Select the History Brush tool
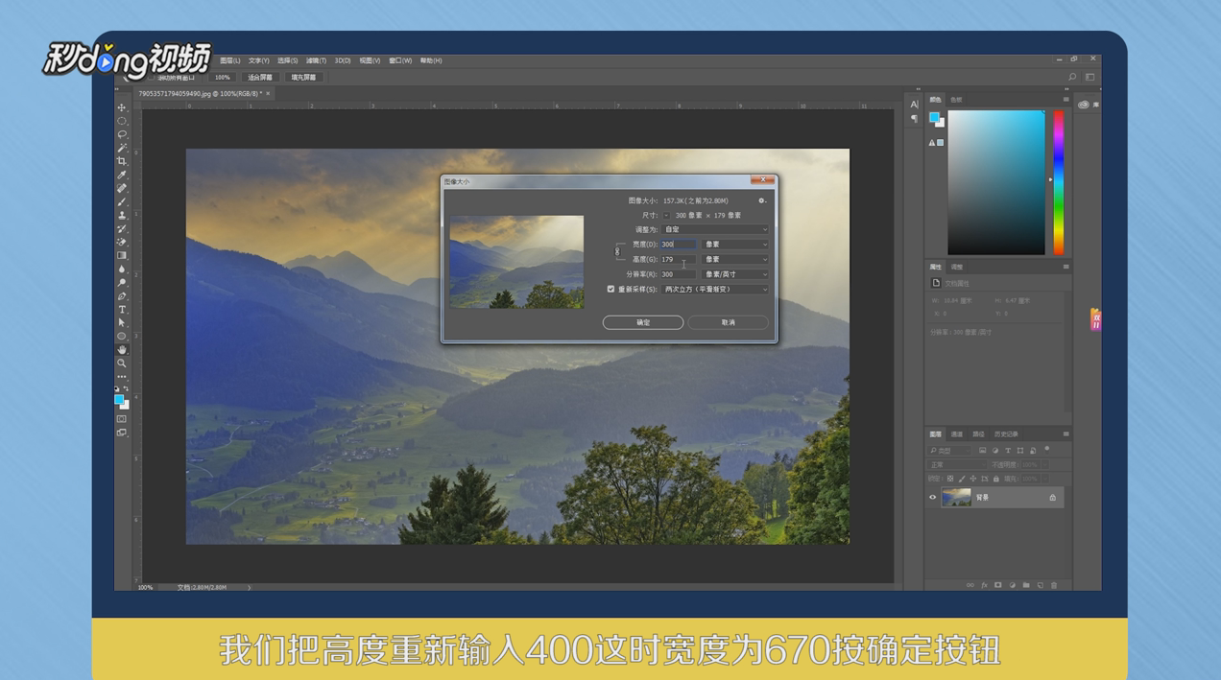1221x680 pixels. tap(122, 228)
